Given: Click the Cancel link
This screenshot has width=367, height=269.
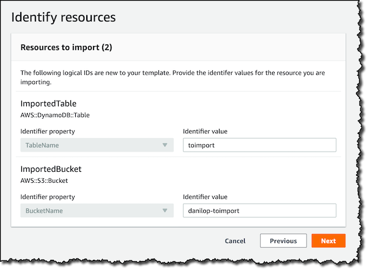Looking at the screenshot, I should coord(235,241).
